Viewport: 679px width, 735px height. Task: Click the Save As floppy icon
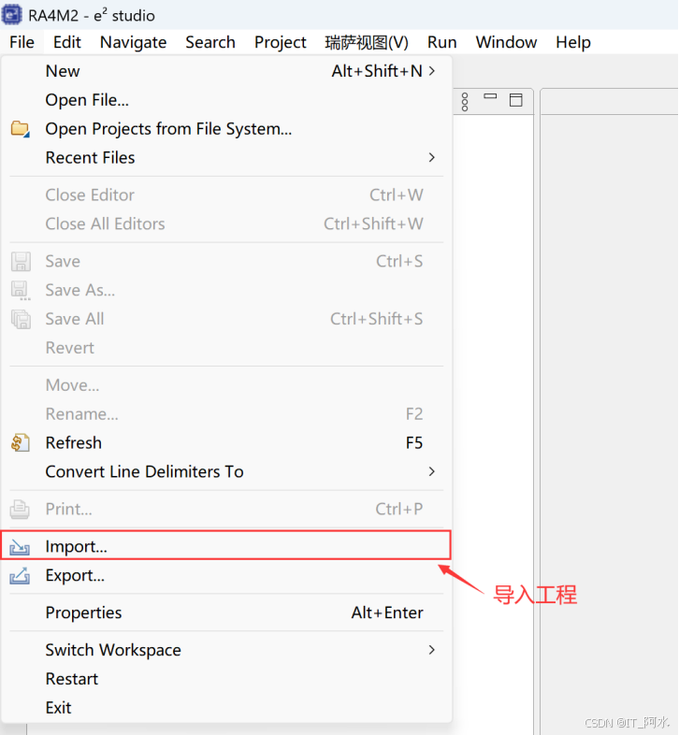pos(21,290)
